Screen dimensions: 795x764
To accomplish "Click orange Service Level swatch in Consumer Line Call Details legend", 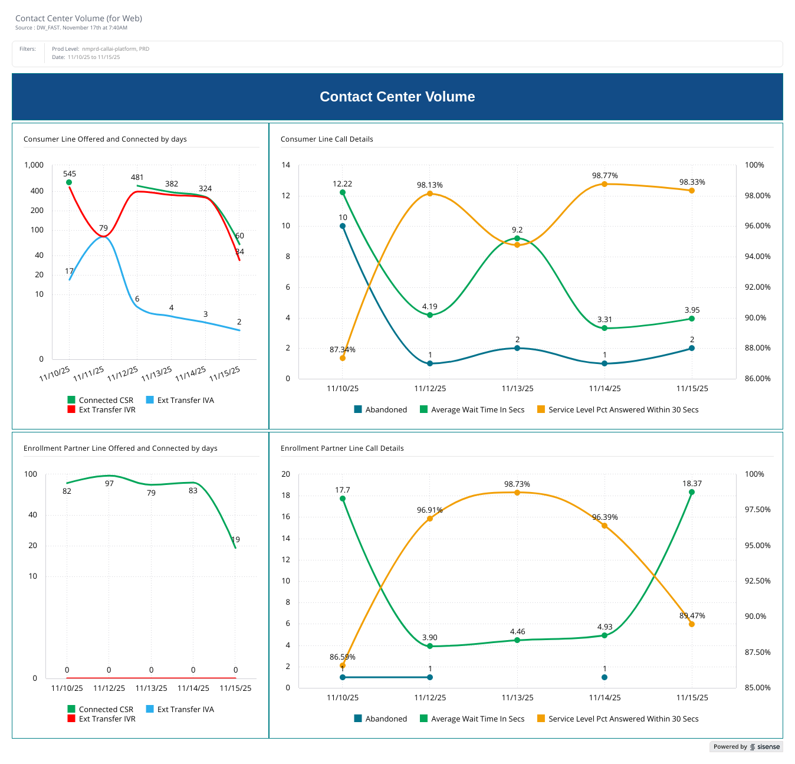I will click(x=541, y=409).
